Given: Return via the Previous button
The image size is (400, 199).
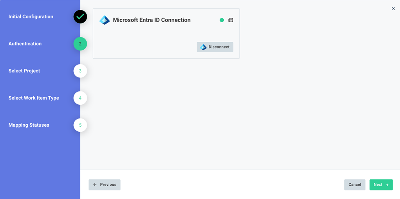Looking at the screenshot, I should tap(105, 185).
